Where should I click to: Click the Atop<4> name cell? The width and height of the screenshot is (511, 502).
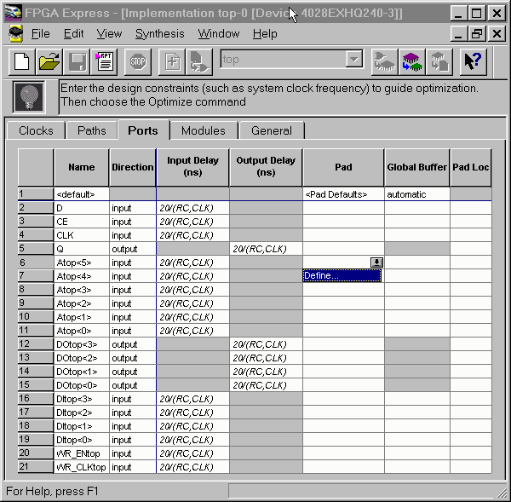pyautogui.click(x=82, y=276)
